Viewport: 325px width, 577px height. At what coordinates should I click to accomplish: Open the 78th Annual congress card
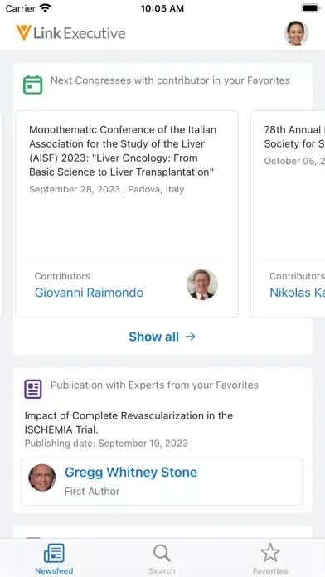(288, 214)
